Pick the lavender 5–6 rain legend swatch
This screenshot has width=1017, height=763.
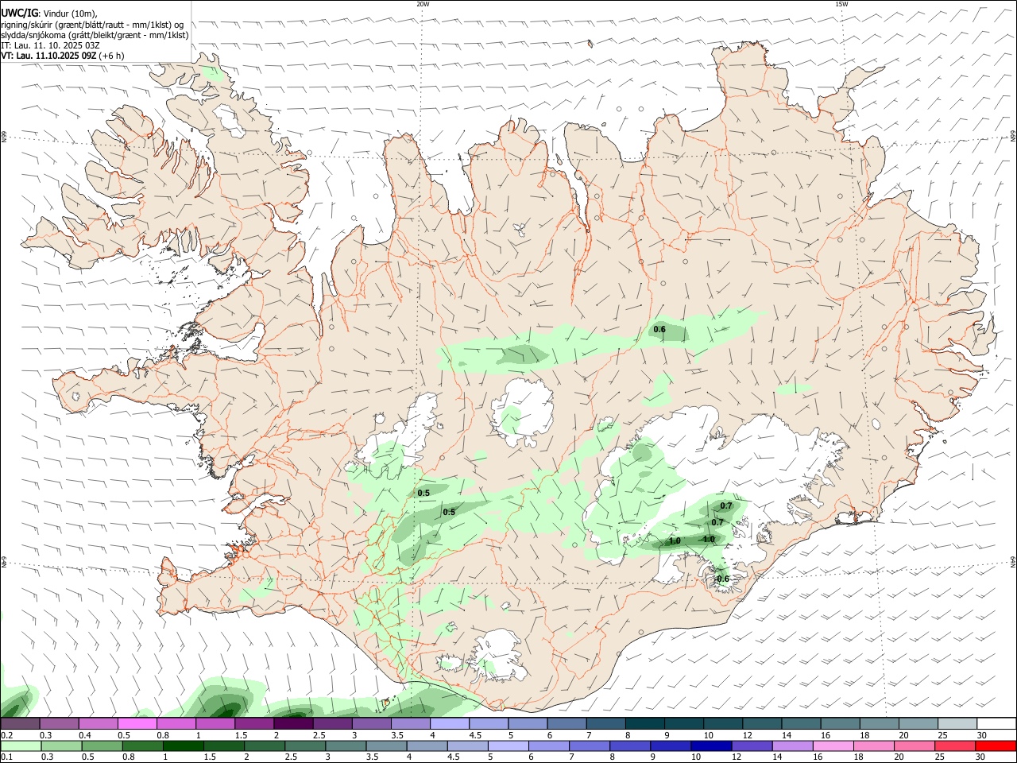(508, 746)
